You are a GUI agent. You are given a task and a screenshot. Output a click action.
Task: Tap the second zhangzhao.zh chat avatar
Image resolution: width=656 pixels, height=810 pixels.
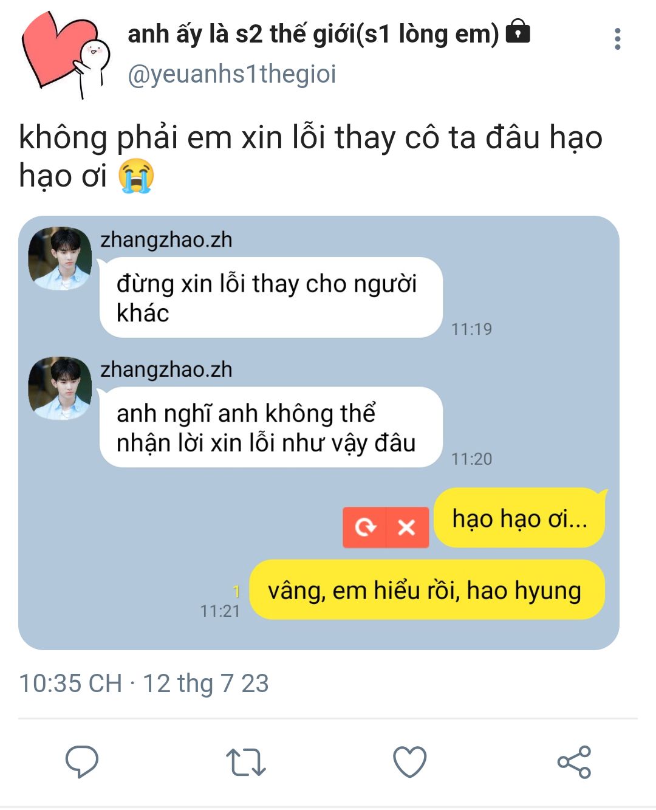point(60,388)
